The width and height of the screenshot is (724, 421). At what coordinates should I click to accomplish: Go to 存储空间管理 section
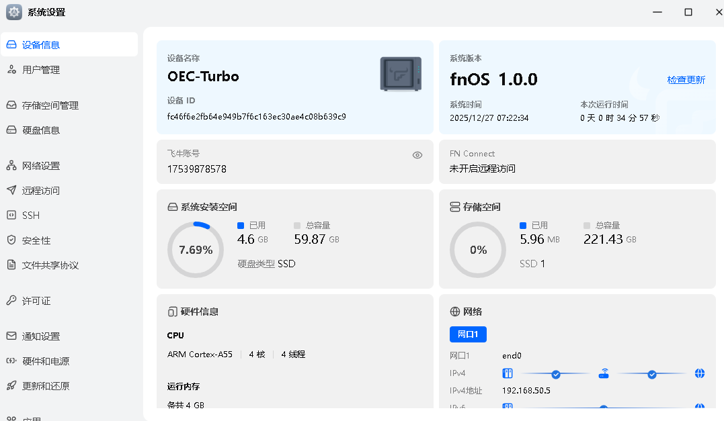click(69, 105)
